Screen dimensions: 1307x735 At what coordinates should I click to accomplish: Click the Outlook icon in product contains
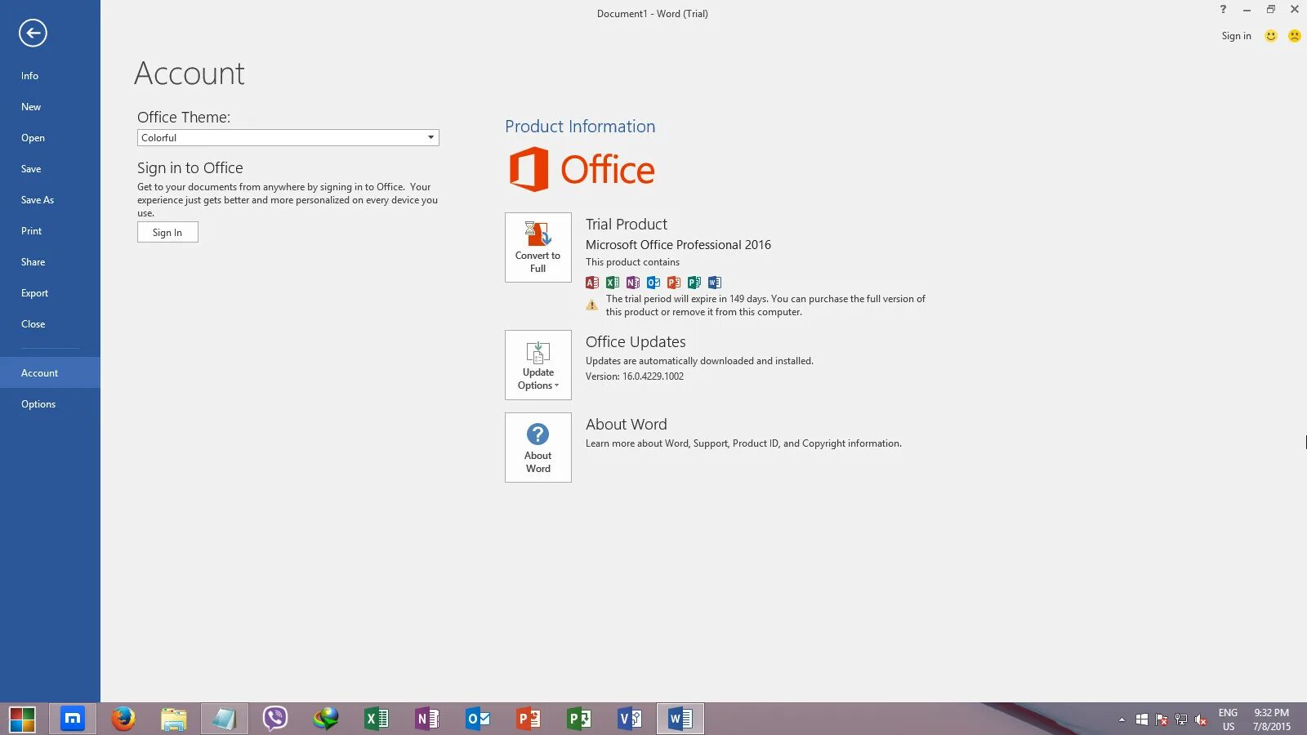653,283
